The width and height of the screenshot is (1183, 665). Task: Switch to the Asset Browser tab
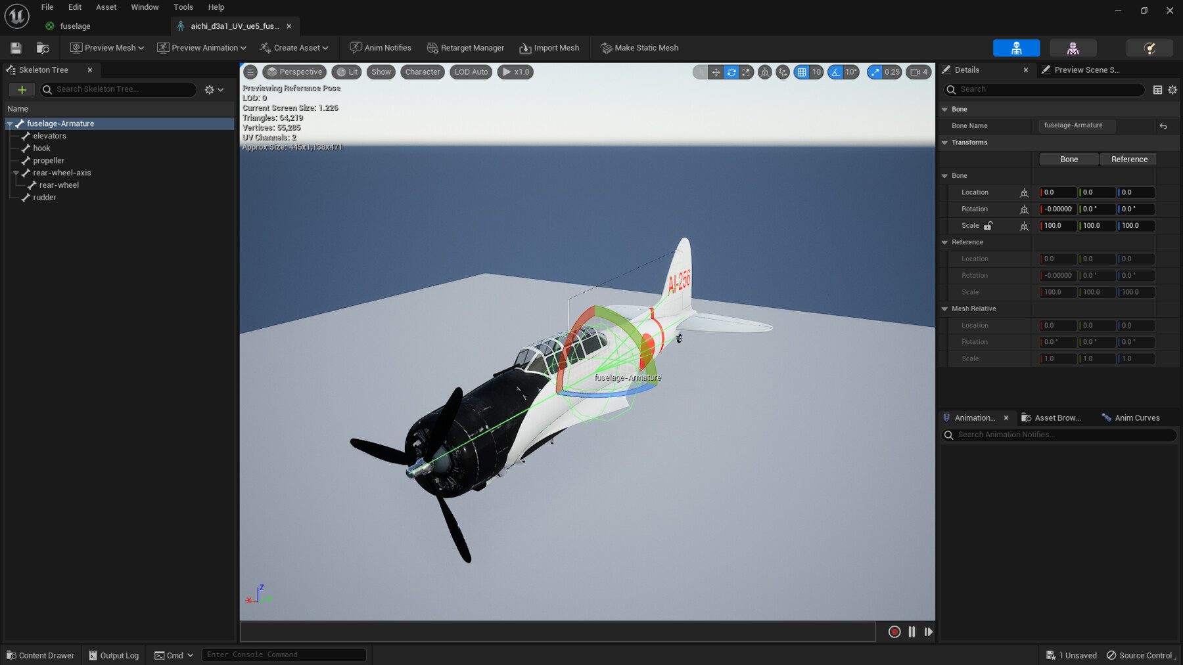click(1051, 418)
